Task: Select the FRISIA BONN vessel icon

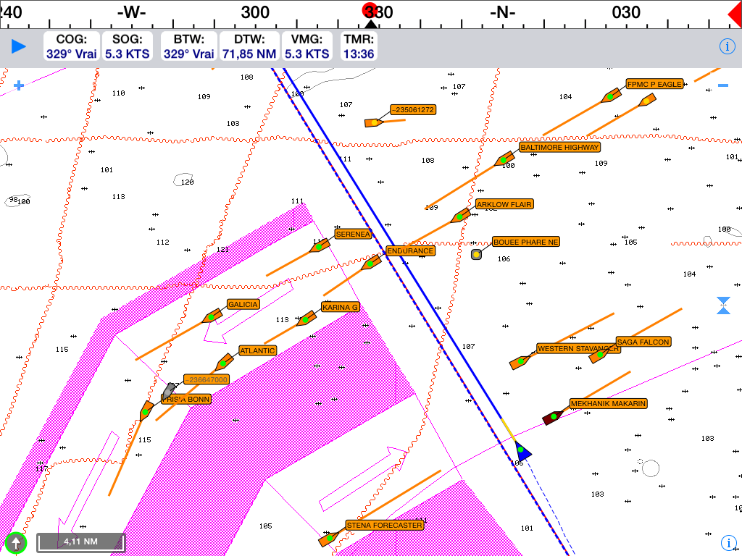Action: click(146, 411)
